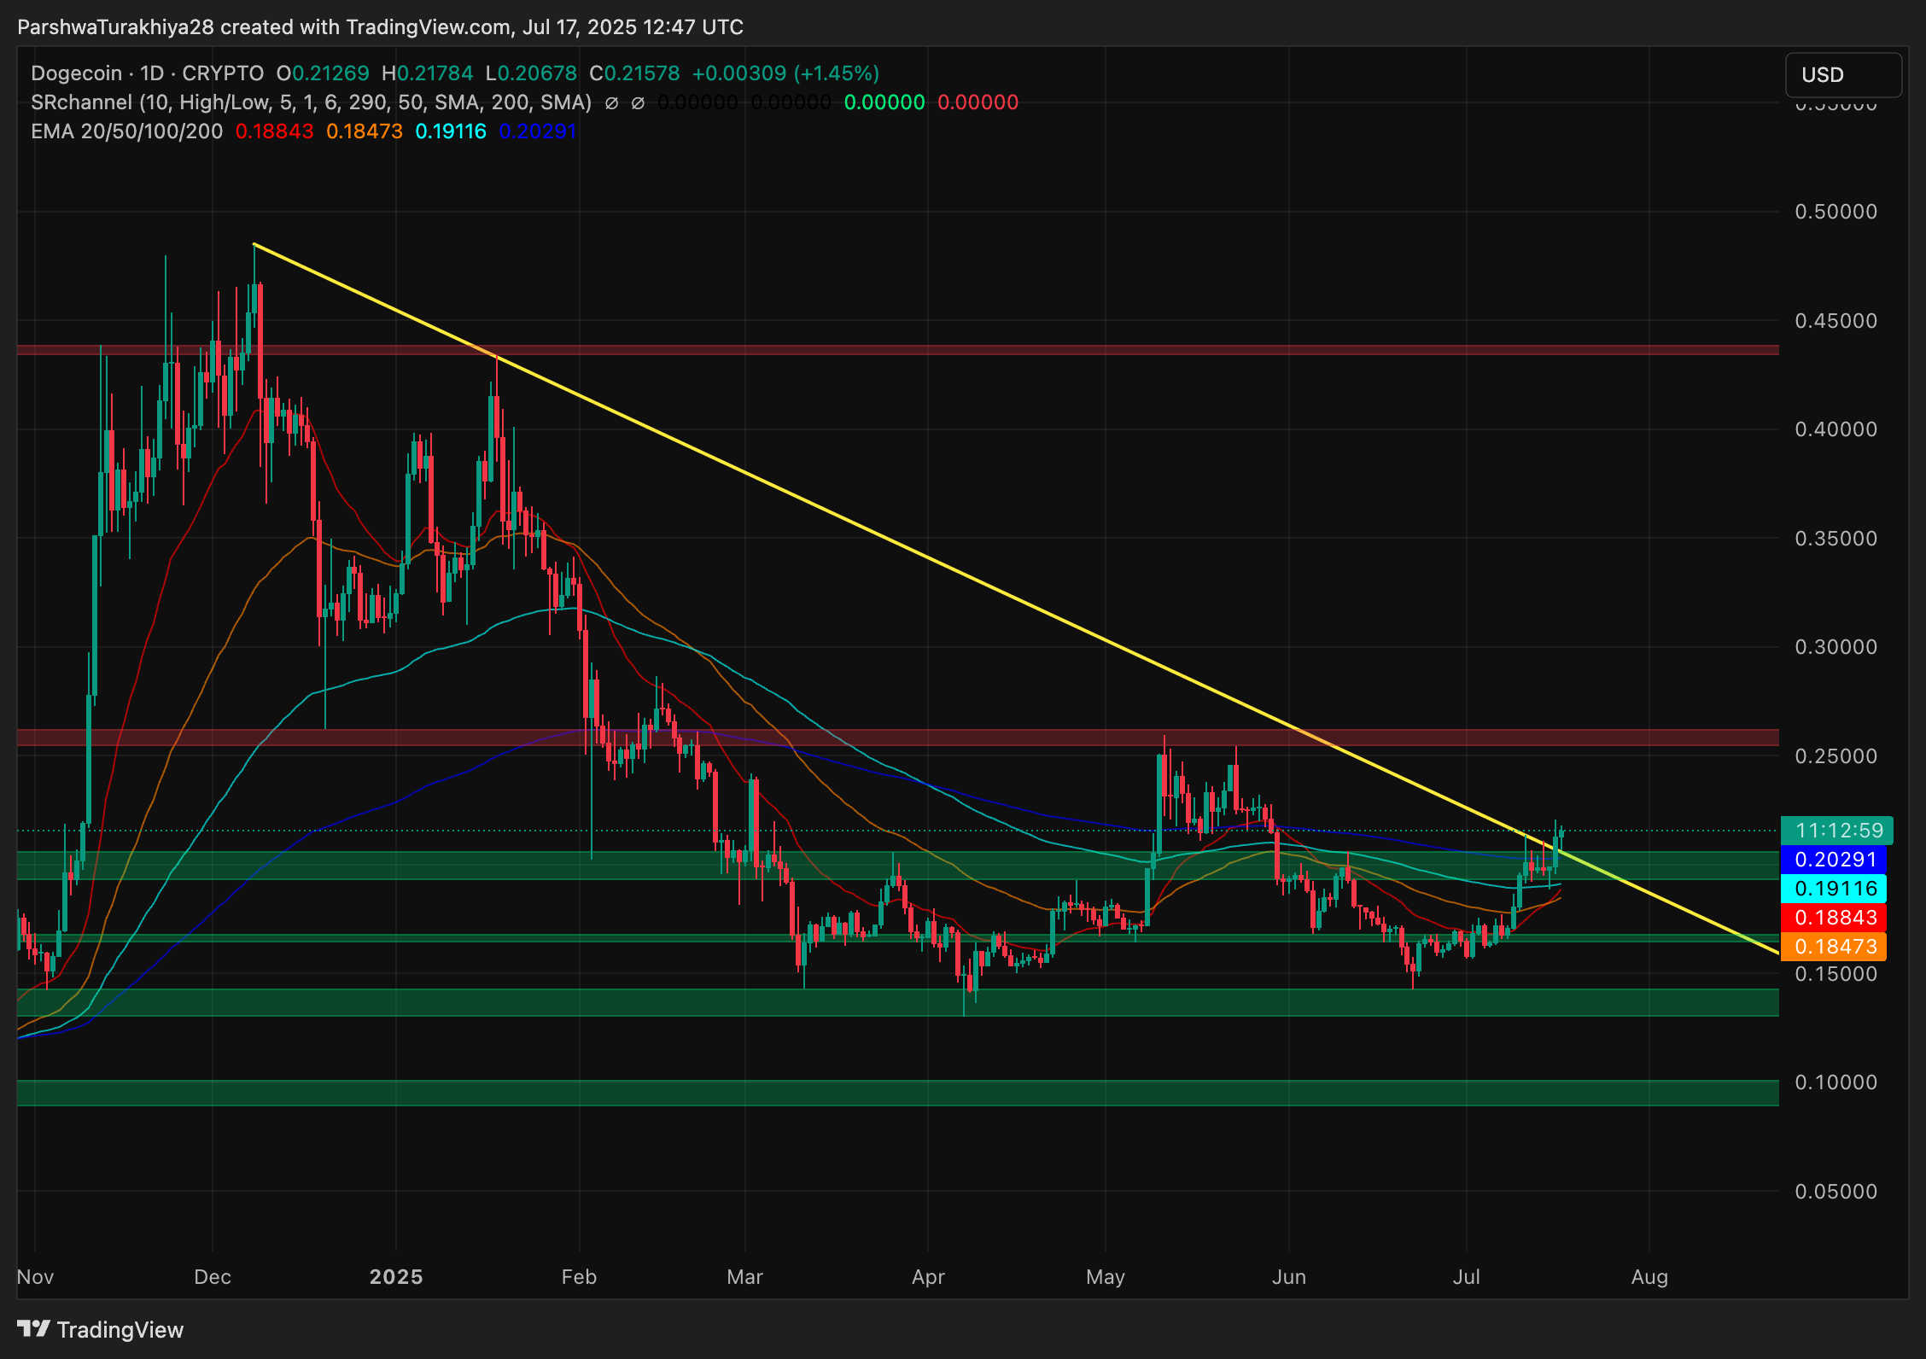The image size is (1926, 1359).
Task: Click the open value O0.21269
Action: pyautogui.click(x=323, y=73)
